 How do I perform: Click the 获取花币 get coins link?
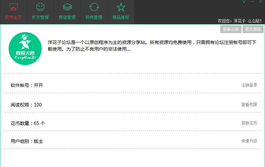coord(249,123)
